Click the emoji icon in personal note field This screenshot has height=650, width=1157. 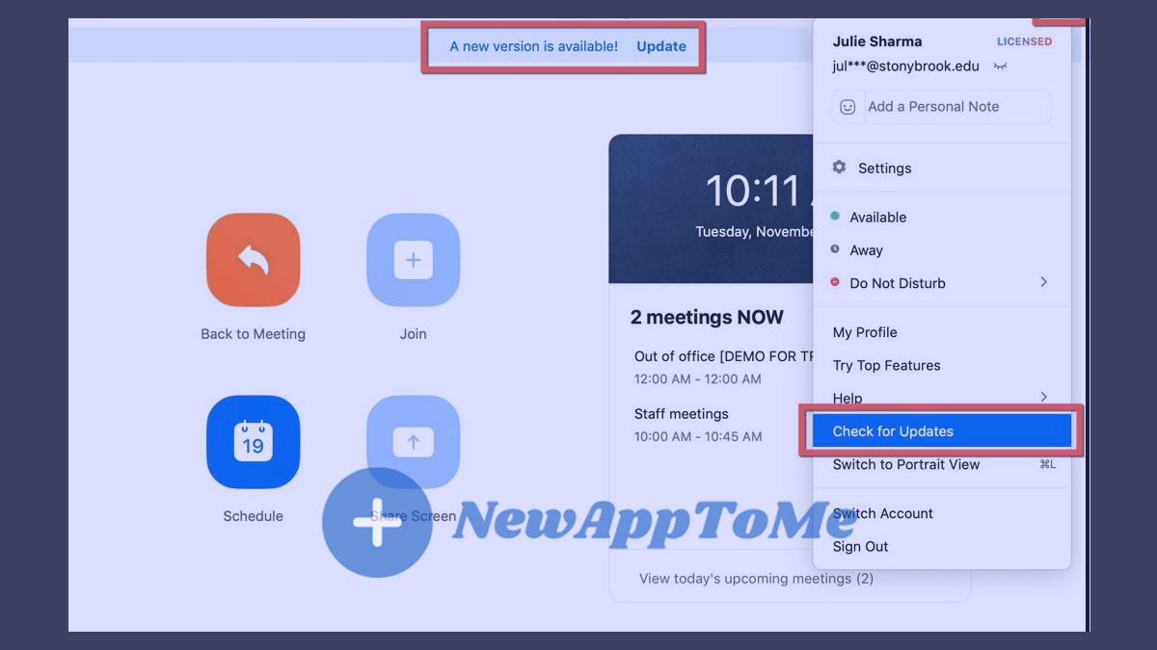tap(847, 106)
